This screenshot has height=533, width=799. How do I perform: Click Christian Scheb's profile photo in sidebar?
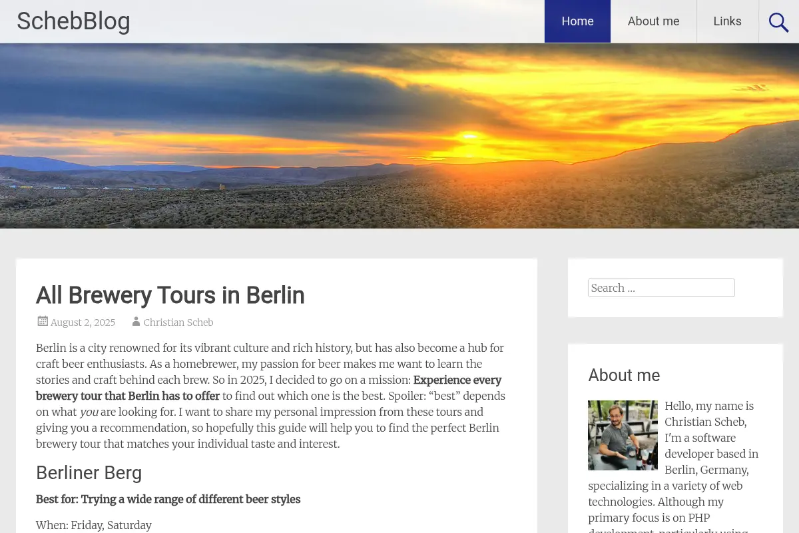(623, 435)
